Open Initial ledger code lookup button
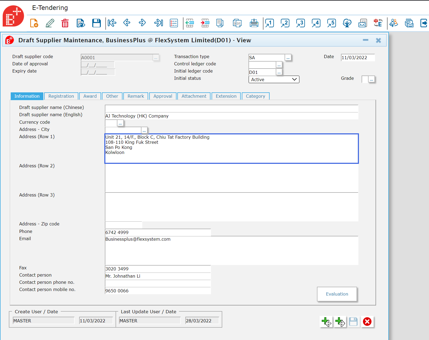 279,72
